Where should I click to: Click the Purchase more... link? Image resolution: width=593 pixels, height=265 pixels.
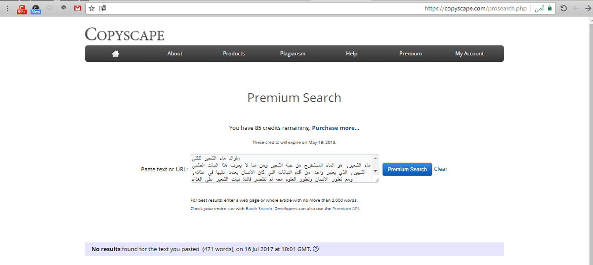[336, 128]
